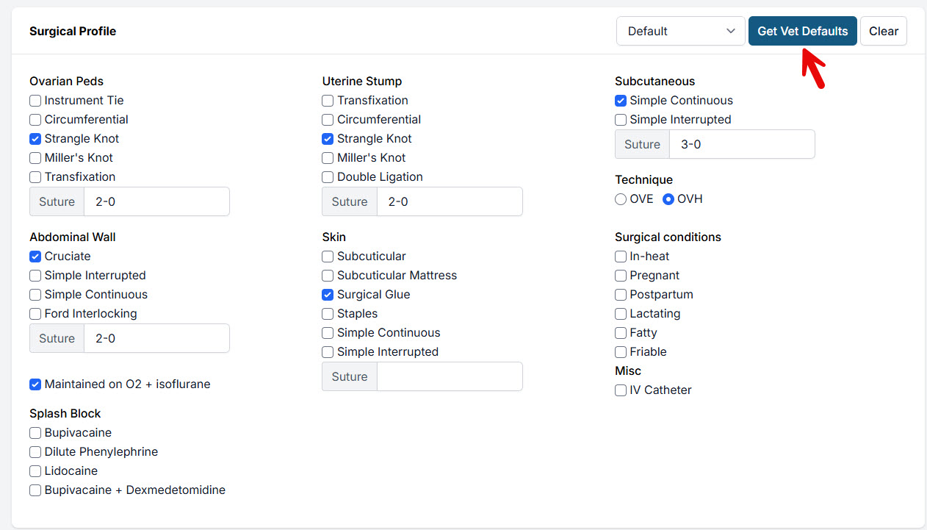Enable Instrument Tie under Ovarian Peds
Screen dimensions: 927x530
coord(35,101)
